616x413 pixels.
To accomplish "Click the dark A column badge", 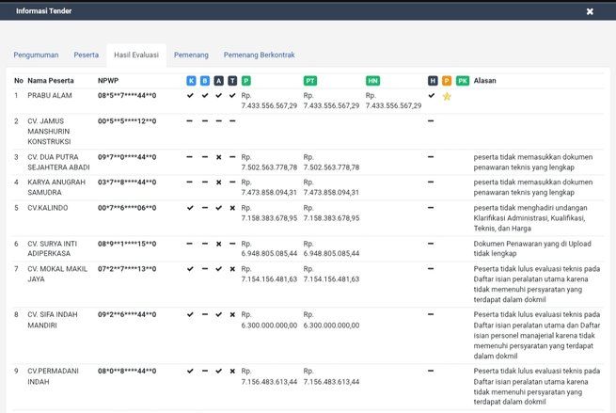I will pos(218,81).
